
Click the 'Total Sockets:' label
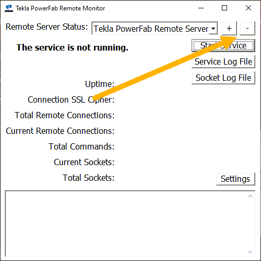88,178
